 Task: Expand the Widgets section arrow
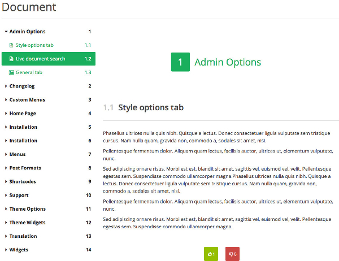click(x=6, y=250)
